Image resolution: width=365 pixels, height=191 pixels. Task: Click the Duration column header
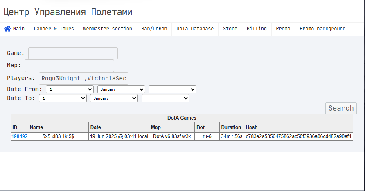pyautogui.click(x=232, y=127)
